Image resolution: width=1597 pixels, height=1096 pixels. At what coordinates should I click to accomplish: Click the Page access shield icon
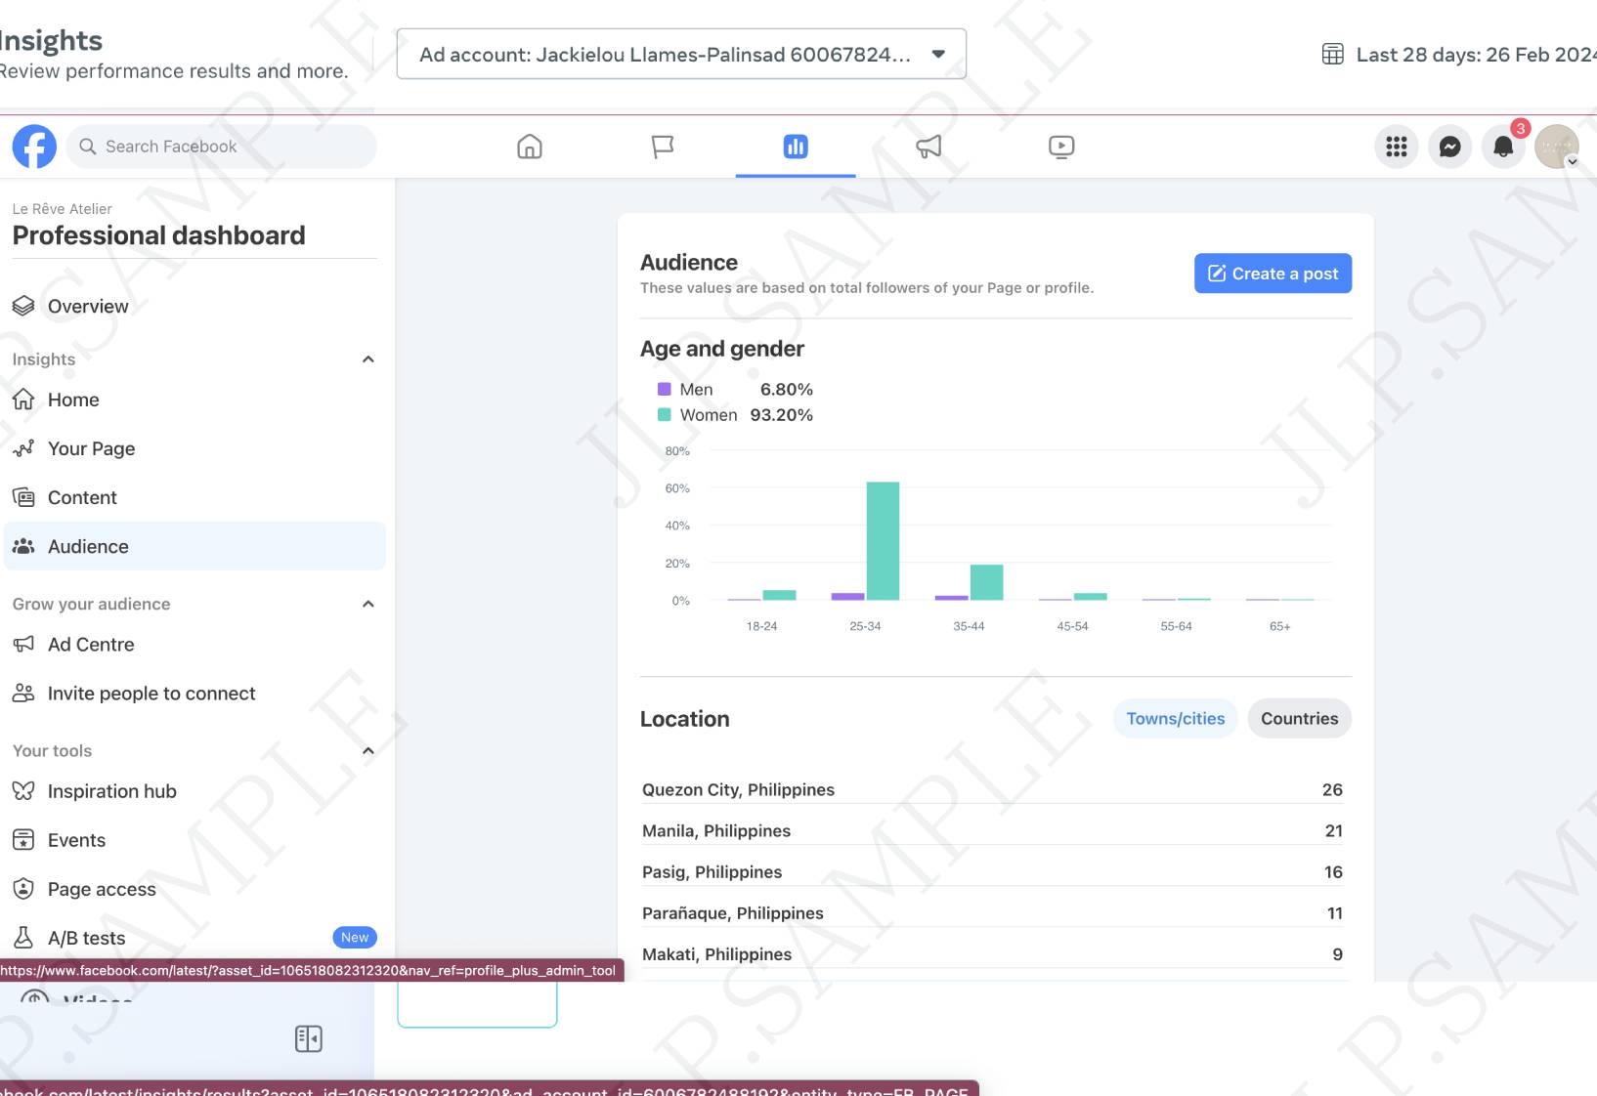point(23,888)
